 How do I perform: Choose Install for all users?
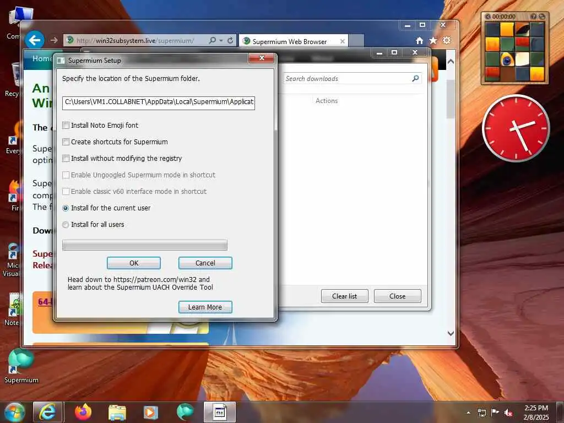point(66,225)
